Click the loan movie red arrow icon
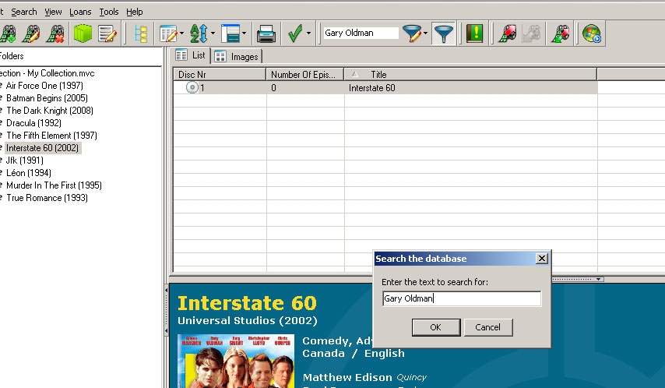This screenshot has height=388, width=665. click(x=507, y=34)
